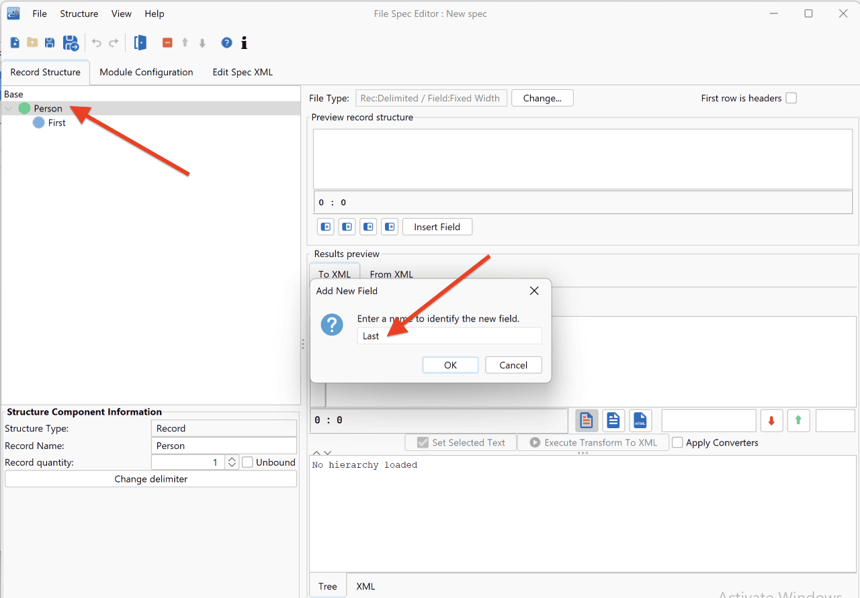This screenshot has width=860, height=598.
Task: Select the First field in the tree
Action: (57, 123)
